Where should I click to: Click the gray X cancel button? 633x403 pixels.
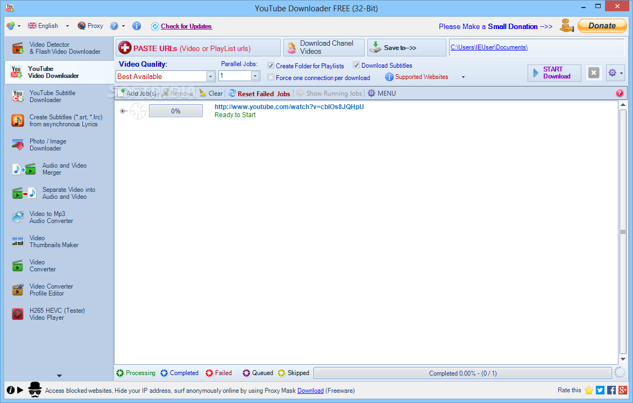click(x=593, y=73)
